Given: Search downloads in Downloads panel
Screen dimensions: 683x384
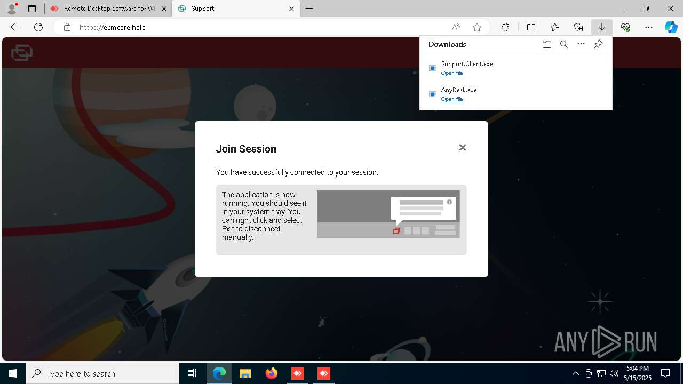Looking at the screenshot, I should click(x=563, y=44).
